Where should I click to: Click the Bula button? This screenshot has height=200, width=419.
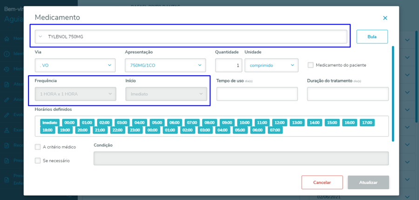tap(372, 37)
